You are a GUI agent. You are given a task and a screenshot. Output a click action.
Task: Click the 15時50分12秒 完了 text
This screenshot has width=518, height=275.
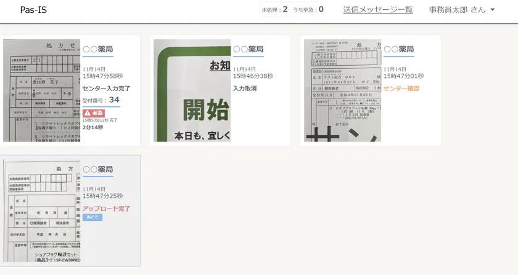click(x=100, y=120)
